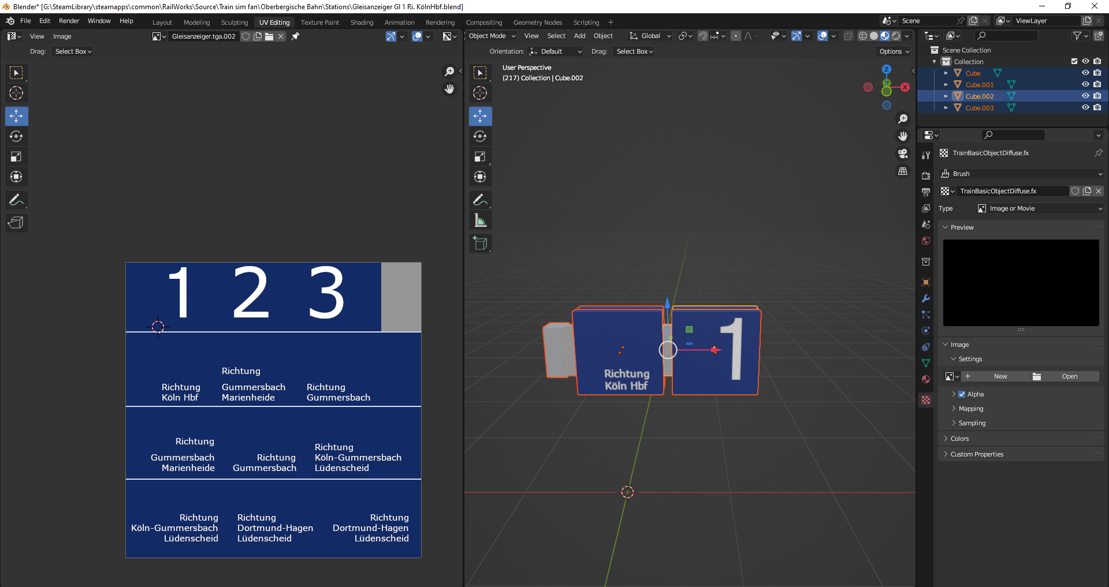Open the Texture properties tab icon
1109x587 pixels.
926,400
